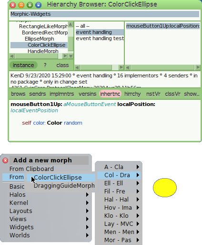Click the brows button
This screenshot has height=245, width=202.
pyautogui.click(x=18, y=94)
